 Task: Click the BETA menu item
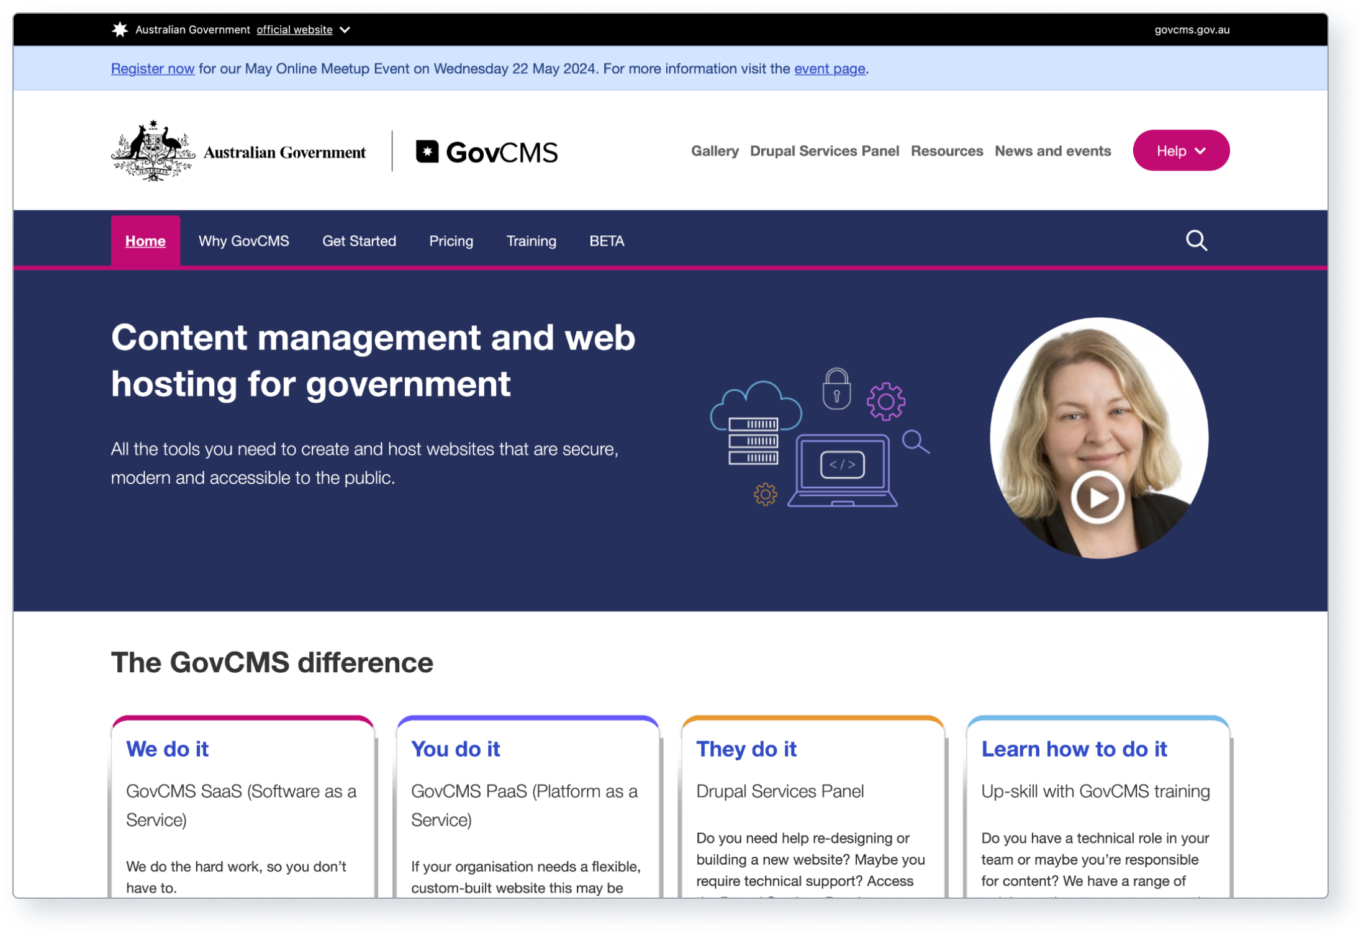tap(605, 241)
